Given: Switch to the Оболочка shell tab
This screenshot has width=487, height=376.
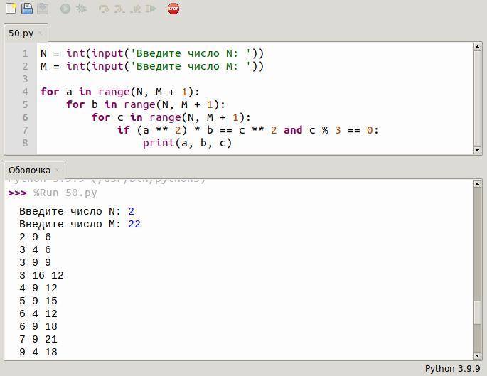Looking at the screenshot, I should [29, 171].
